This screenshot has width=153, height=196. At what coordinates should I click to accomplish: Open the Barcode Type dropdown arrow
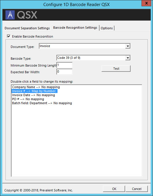[128, 58]
